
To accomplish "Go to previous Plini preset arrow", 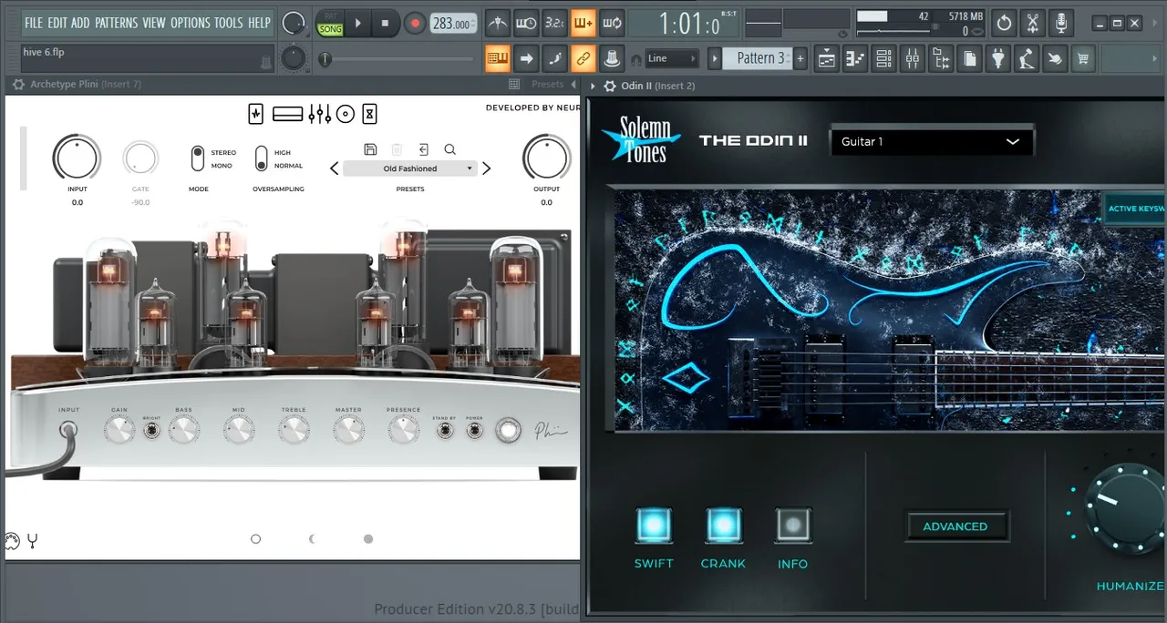I will click(335, 169).
